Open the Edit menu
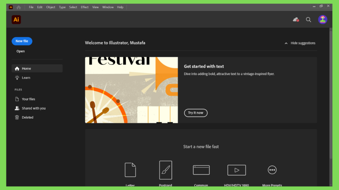This screenshot has height=190, width=339. click(x=40, y=7)
